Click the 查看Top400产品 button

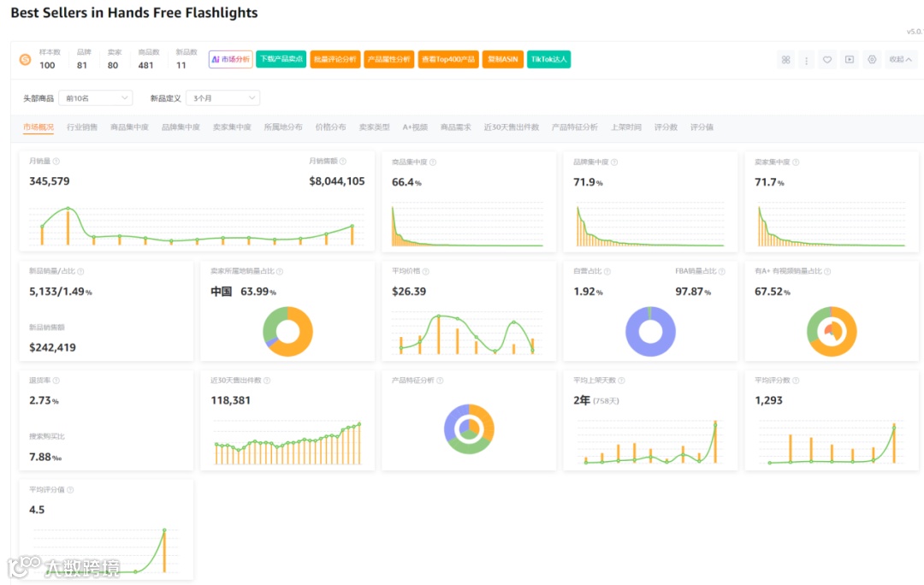448,60
